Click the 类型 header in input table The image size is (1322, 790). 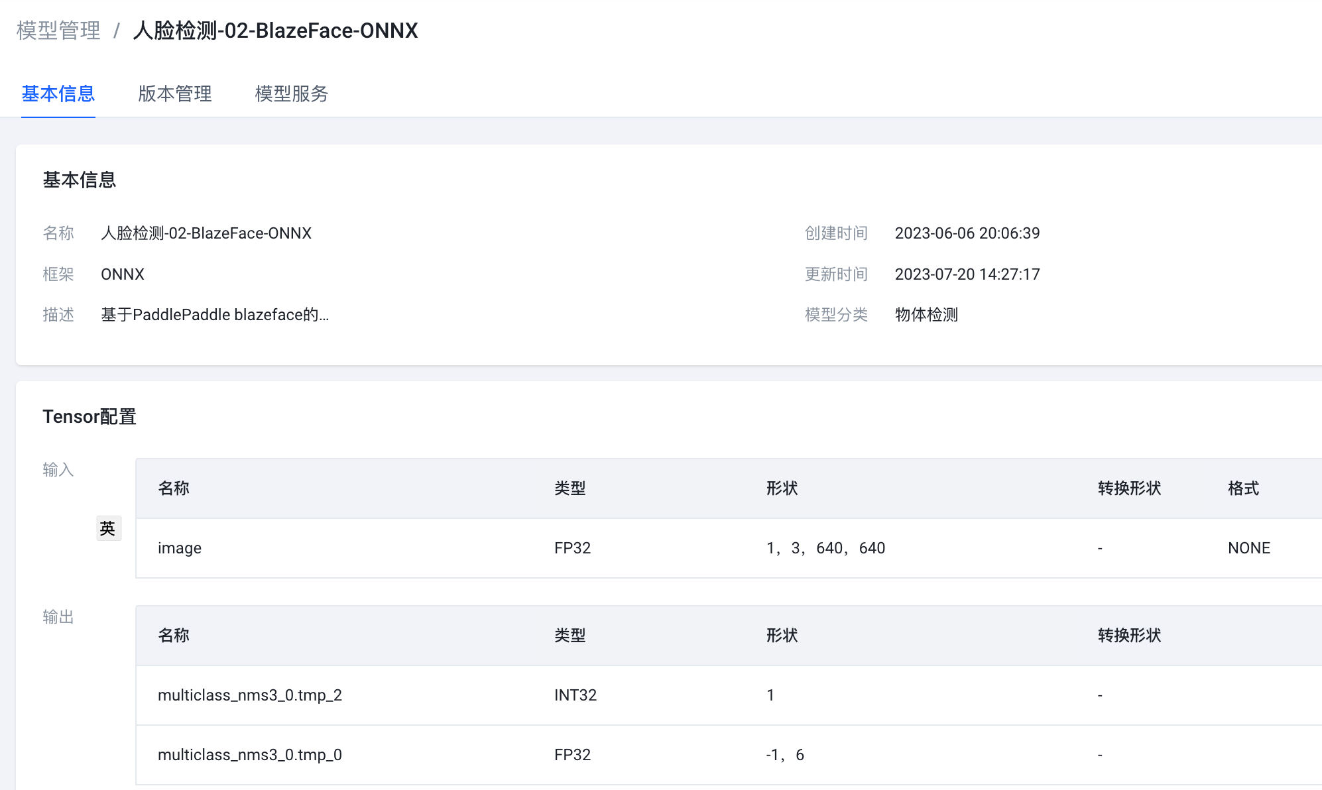tap(570, 488)
